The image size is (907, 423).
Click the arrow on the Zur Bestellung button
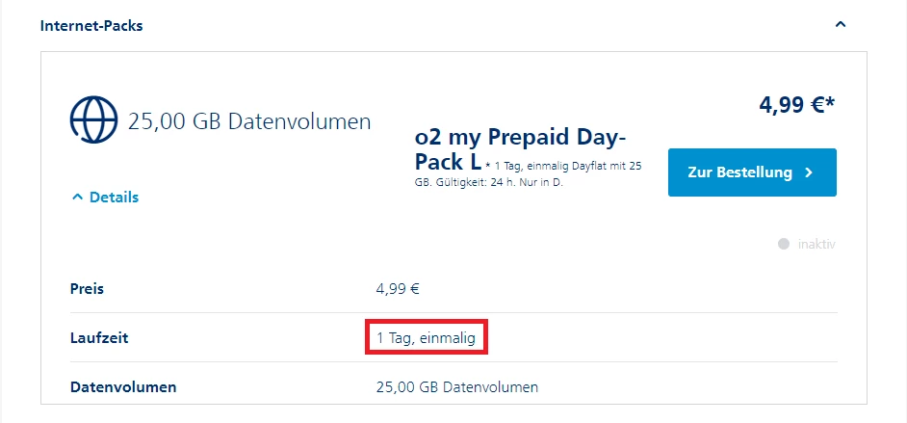click(808, 172)
